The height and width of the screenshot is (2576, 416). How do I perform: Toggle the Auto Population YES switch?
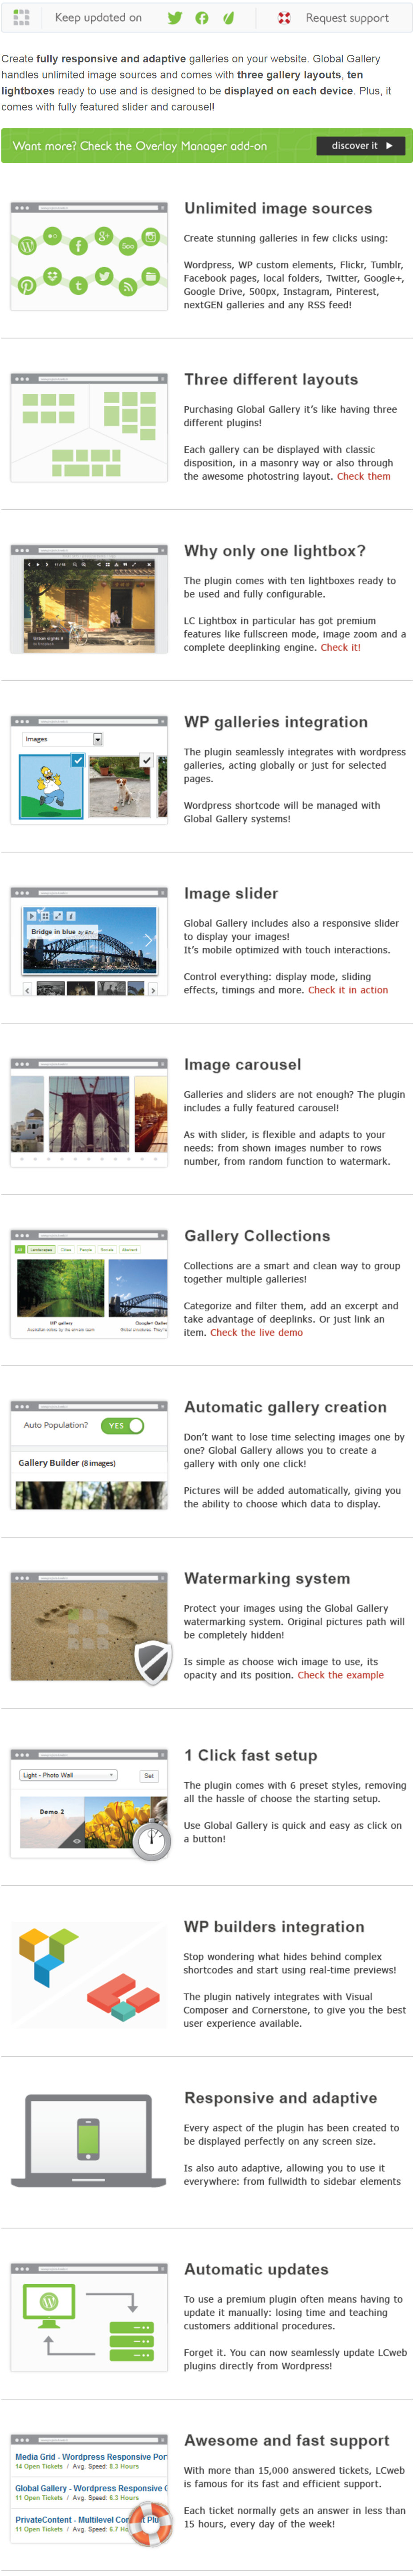122,1425
